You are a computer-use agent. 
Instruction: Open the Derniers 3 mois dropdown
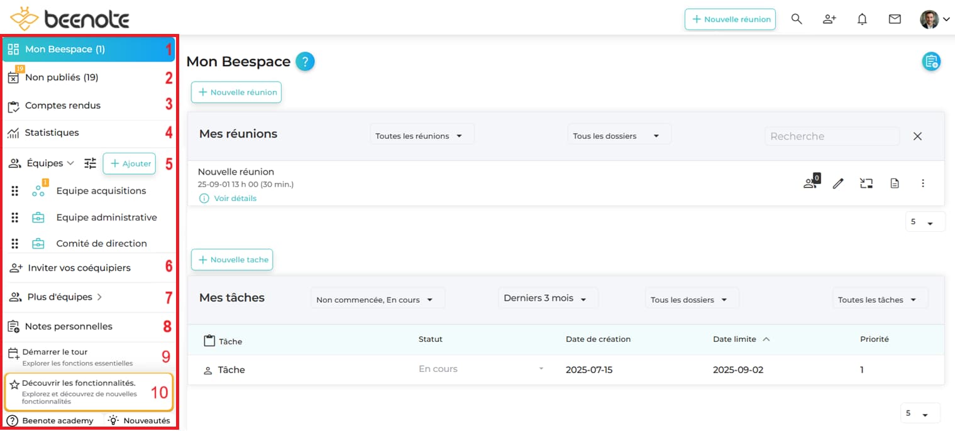(548, 298)
